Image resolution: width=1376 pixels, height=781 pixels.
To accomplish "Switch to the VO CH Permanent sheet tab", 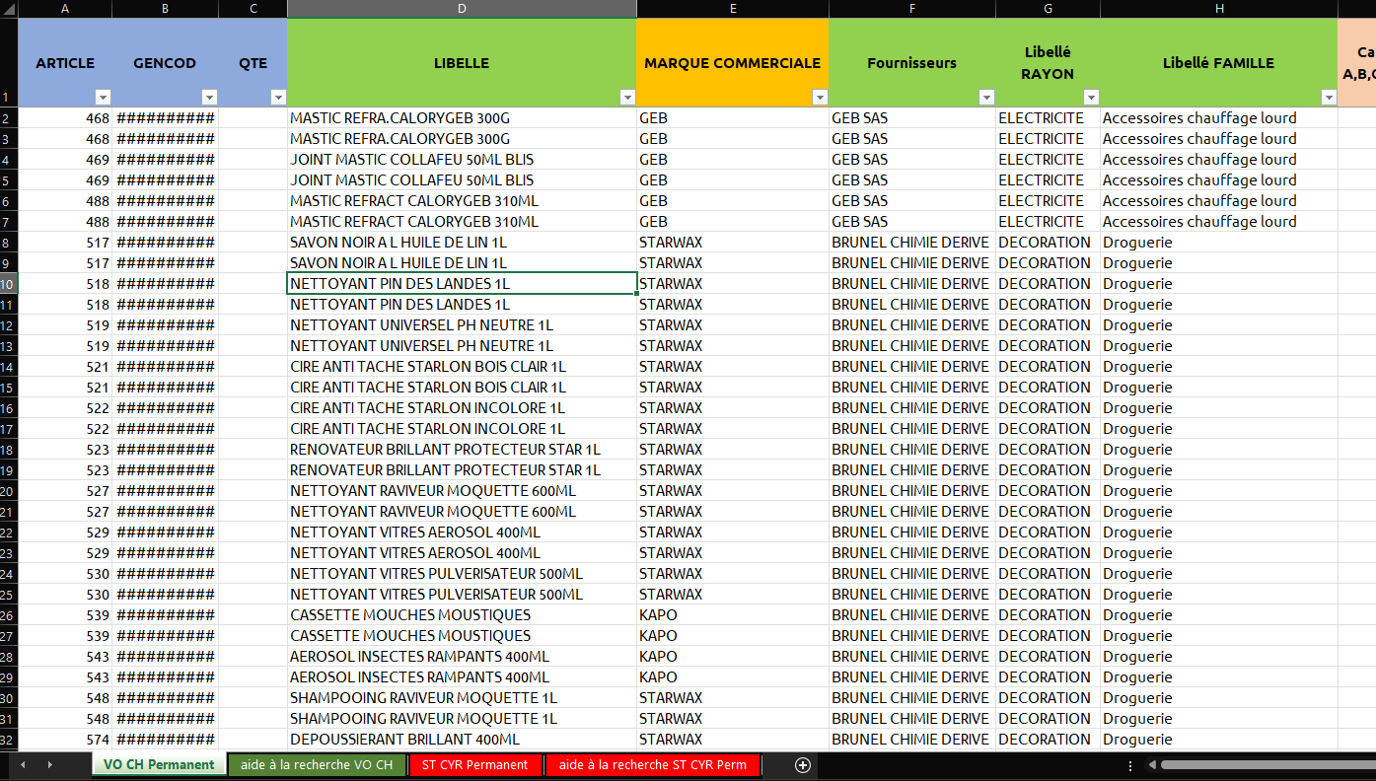I will [159, 765].
